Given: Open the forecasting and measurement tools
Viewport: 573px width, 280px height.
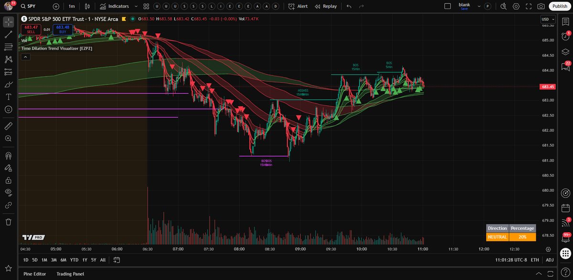Looking at the screenshot, I should (x=8, y=72).
